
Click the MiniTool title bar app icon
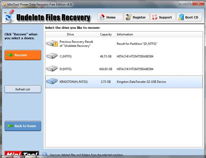4,4
